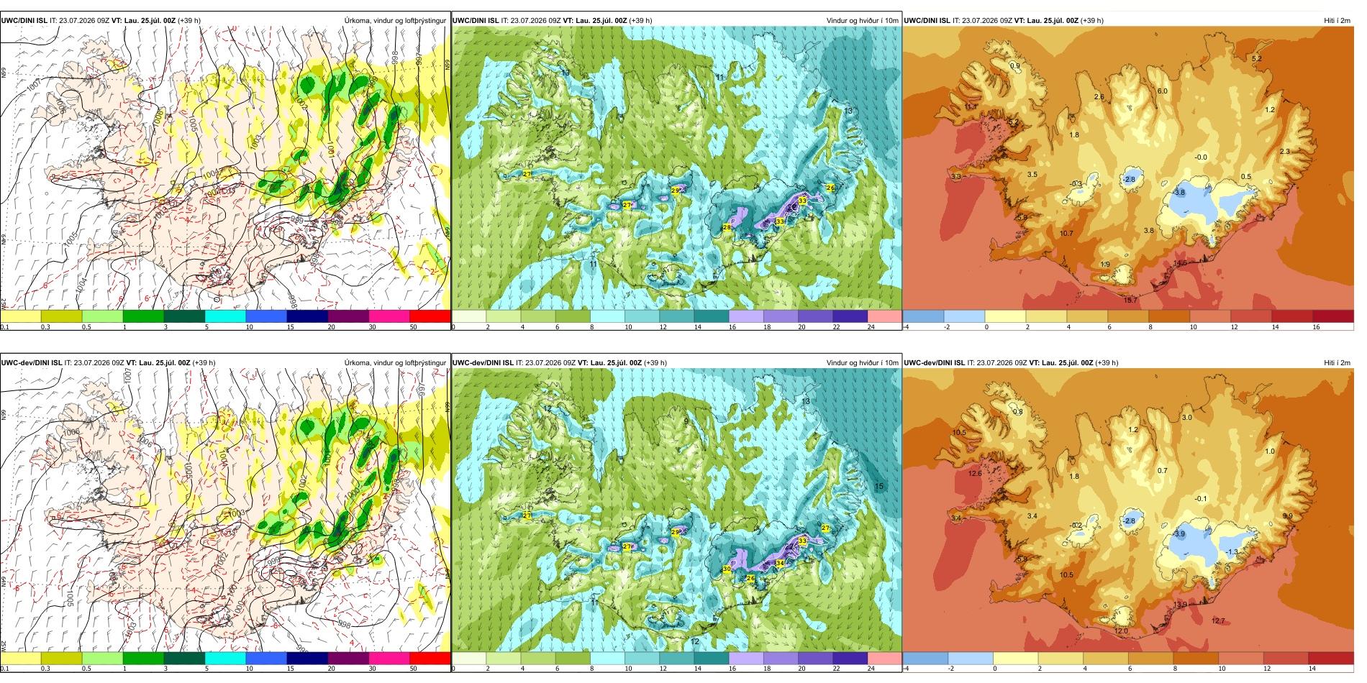The height and width of the screenshot is (683, 1367).
Task: Click the 6.0 temperature label on top temperature map
Action: point(1162,91)
